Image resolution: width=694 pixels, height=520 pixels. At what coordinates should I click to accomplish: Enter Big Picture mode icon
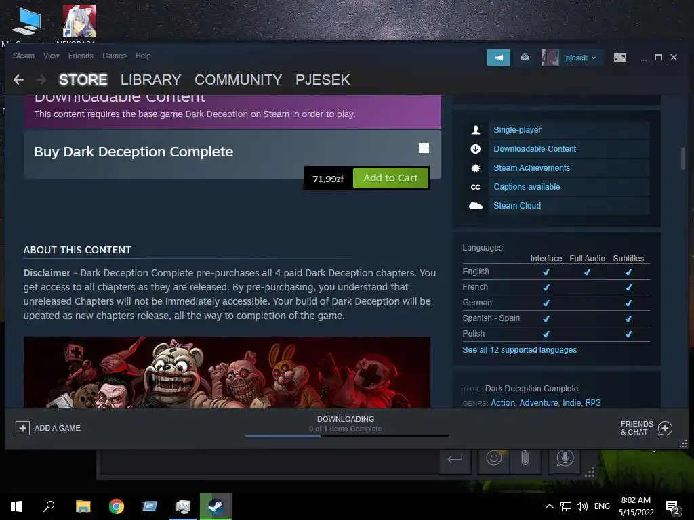[619, 58]
